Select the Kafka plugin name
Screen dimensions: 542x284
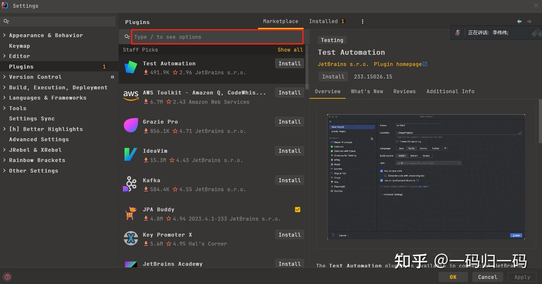151,180
